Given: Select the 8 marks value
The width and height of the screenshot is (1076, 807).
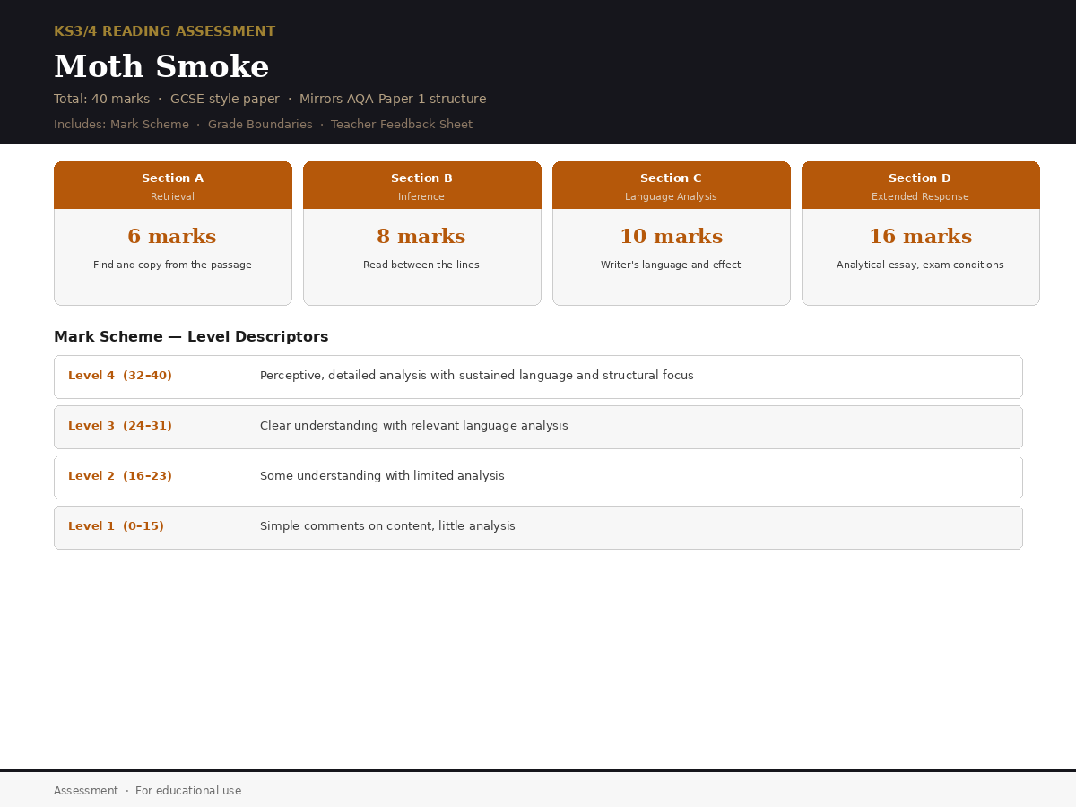Looking at the screenshot, I should pyautogui.click(x=421, y=237).
